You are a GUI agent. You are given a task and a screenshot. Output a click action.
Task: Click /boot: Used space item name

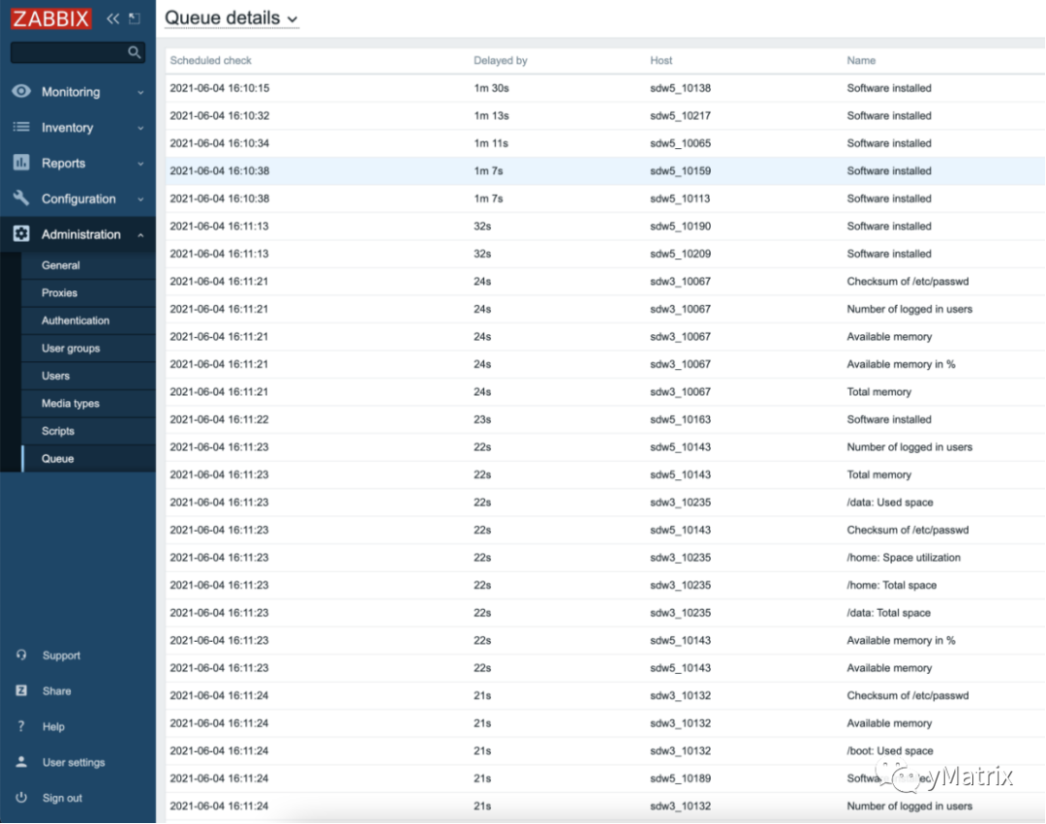click(x=890, y=750)
